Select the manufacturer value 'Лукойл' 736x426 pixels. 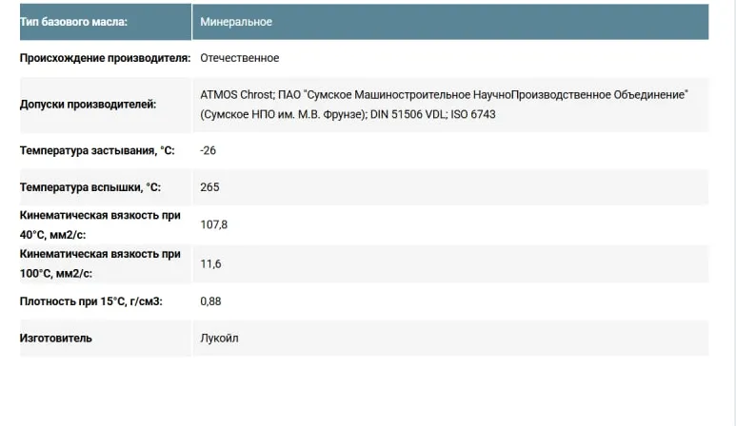219,338
